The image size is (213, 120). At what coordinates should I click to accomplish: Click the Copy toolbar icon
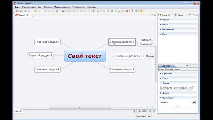(x=49, y=11)
